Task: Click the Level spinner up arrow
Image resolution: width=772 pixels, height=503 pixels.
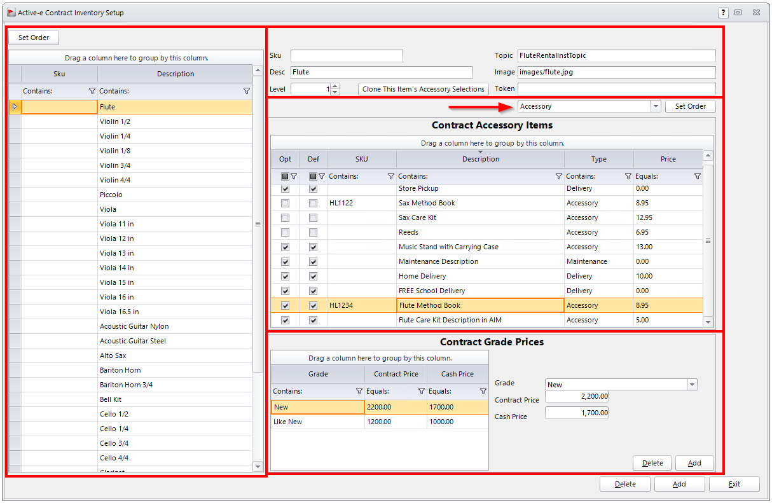Action: (x=336, y=86)
